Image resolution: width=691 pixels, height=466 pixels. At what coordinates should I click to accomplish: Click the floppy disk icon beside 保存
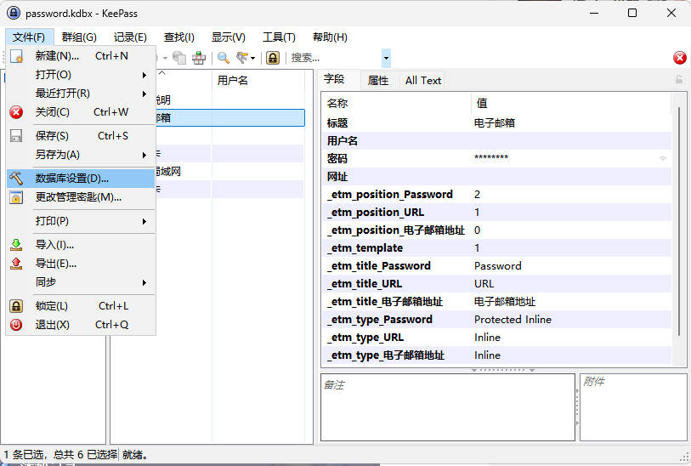(x=16, y=136)
